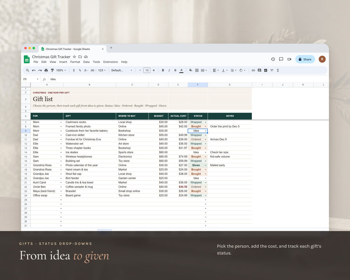Screen dimensions: 350x280
Task: Click the functions sigma icon
Action: tap(278, 70)
